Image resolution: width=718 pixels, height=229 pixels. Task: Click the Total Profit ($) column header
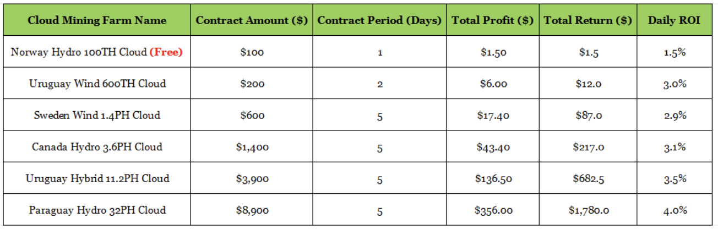pyautogui.click(x=492, y=20)
